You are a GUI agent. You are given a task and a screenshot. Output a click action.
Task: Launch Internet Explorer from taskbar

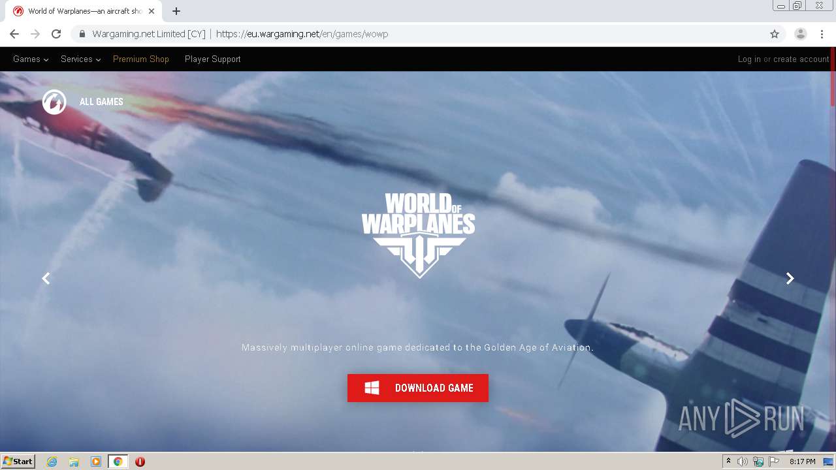(52, 462)
